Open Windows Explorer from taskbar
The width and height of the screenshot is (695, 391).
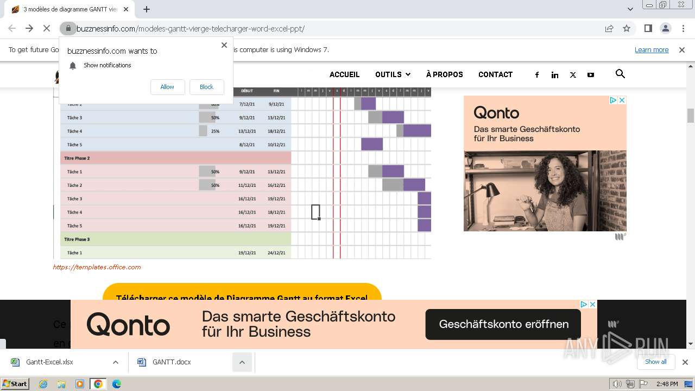pos(61,384)
